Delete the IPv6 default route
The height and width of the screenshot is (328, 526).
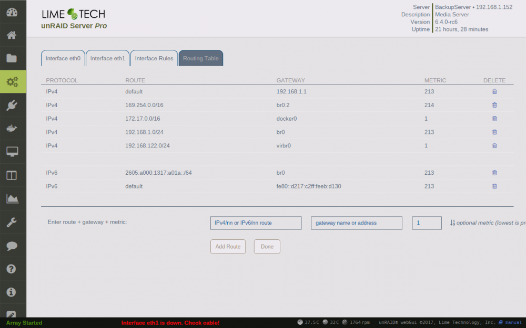494,186
